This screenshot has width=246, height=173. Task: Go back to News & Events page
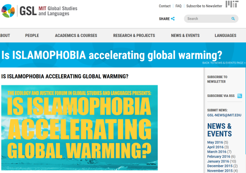pyautogui.click(x=223, y=63)
